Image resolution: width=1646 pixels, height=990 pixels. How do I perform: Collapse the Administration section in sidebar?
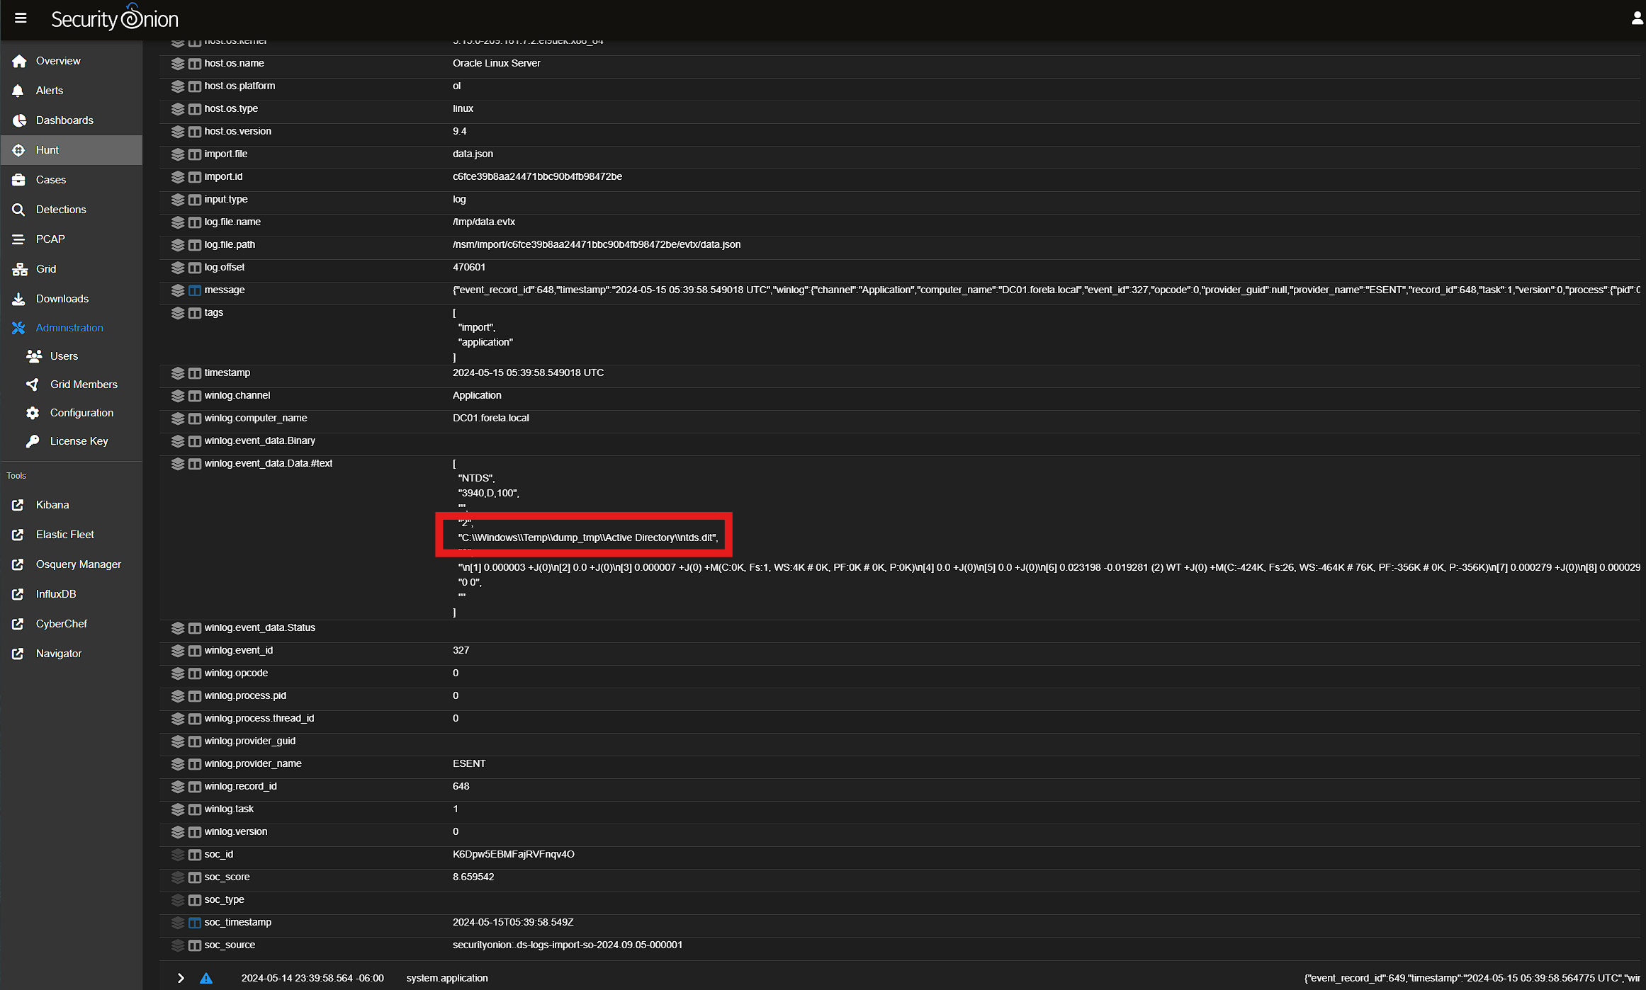pyautogui.click(x=69, y=328)
